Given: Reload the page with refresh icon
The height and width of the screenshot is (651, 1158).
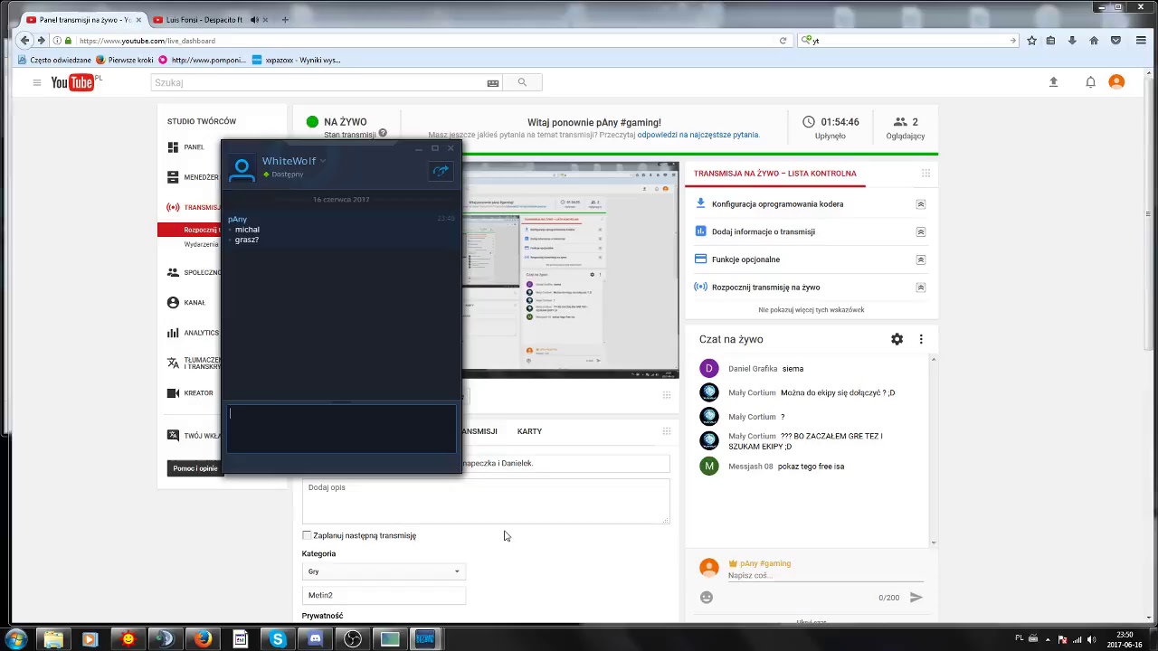Looking at the screenshot, I should 783,41.
